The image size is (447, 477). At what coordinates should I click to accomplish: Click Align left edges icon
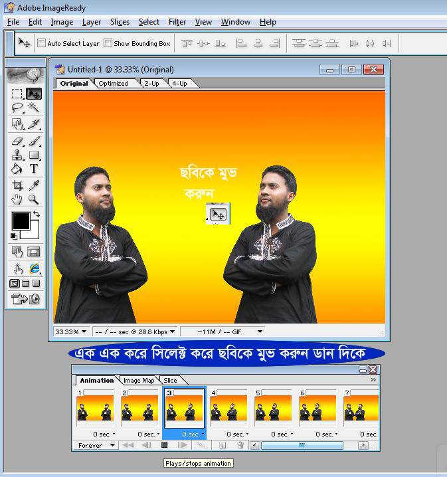click(x=241, y=43)
